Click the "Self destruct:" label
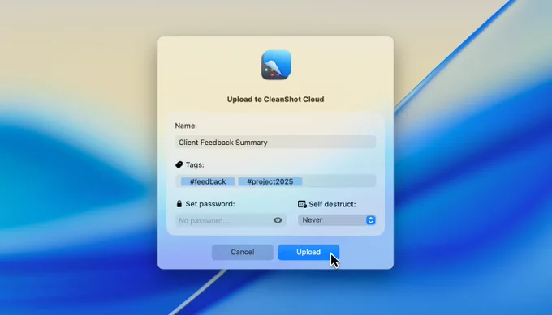 332,204
